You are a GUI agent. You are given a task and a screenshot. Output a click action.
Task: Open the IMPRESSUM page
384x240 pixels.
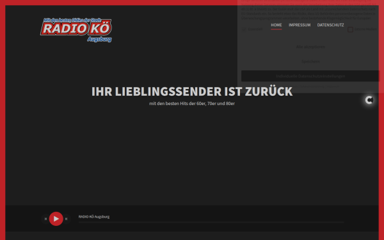coord(300,25)
